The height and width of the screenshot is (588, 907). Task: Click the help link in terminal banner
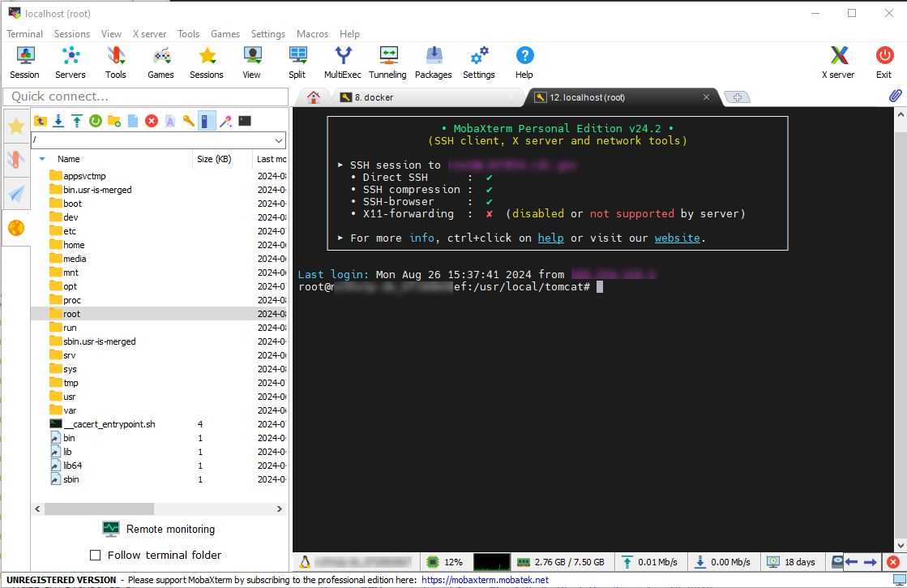tap(550, 238)
